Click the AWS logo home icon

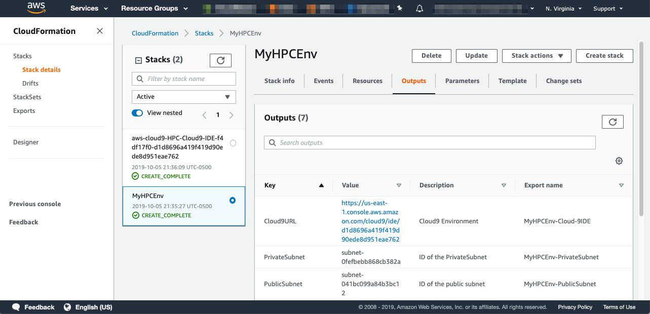click(37, 8)
